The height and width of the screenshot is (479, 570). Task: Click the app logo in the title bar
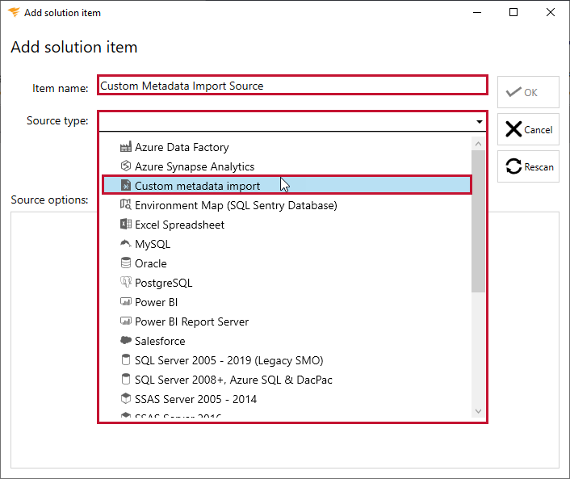[x=14, y=12]
